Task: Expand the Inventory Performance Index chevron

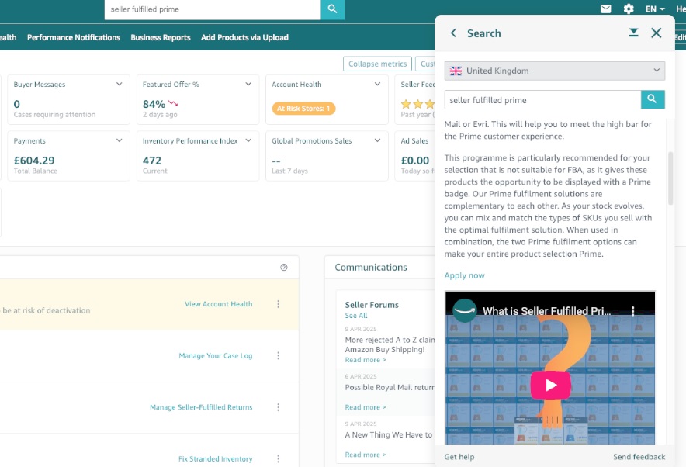Action: (x=248, y=140)
